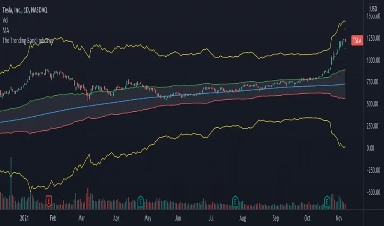Click the tall volume spike bar in early January
The width and height of the screenshot is (384, 226).
(11, 183)
